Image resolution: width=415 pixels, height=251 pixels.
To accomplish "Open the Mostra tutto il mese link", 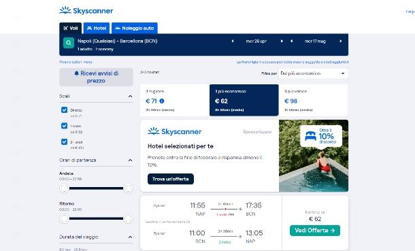I will (x=76, y=62).
